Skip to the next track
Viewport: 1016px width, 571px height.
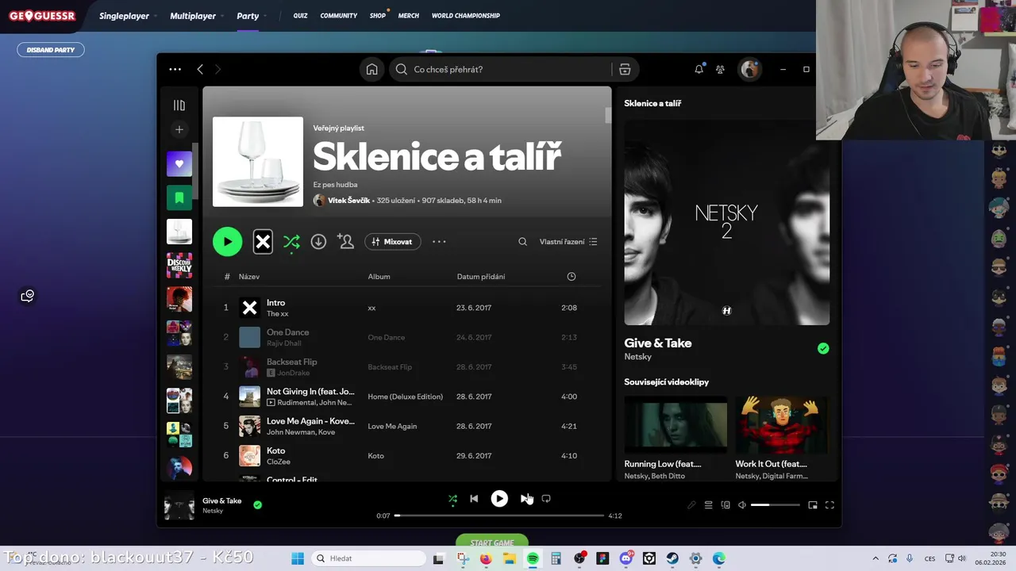[x=525, y=499]
